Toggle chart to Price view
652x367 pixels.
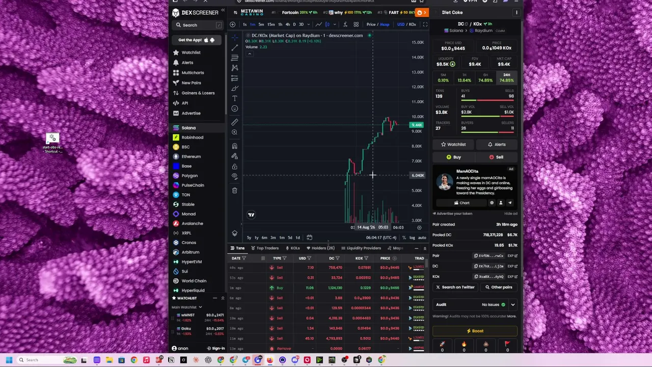click(x=370, y=24)
